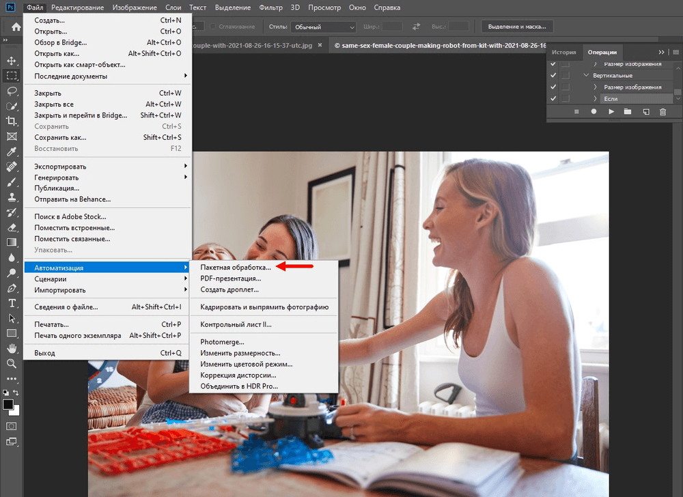Open the Сценарии submenu
Image resolution: width=683 pixels, height=497 pixels.
[107, 279]
